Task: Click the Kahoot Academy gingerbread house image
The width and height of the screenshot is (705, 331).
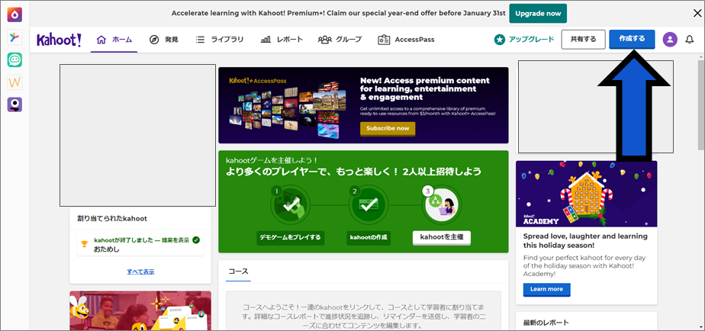Action: pos(586,194)
